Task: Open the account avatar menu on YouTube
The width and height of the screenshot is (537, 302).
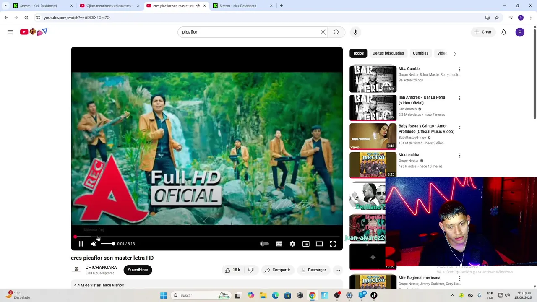Action: [x=520, y=32]
